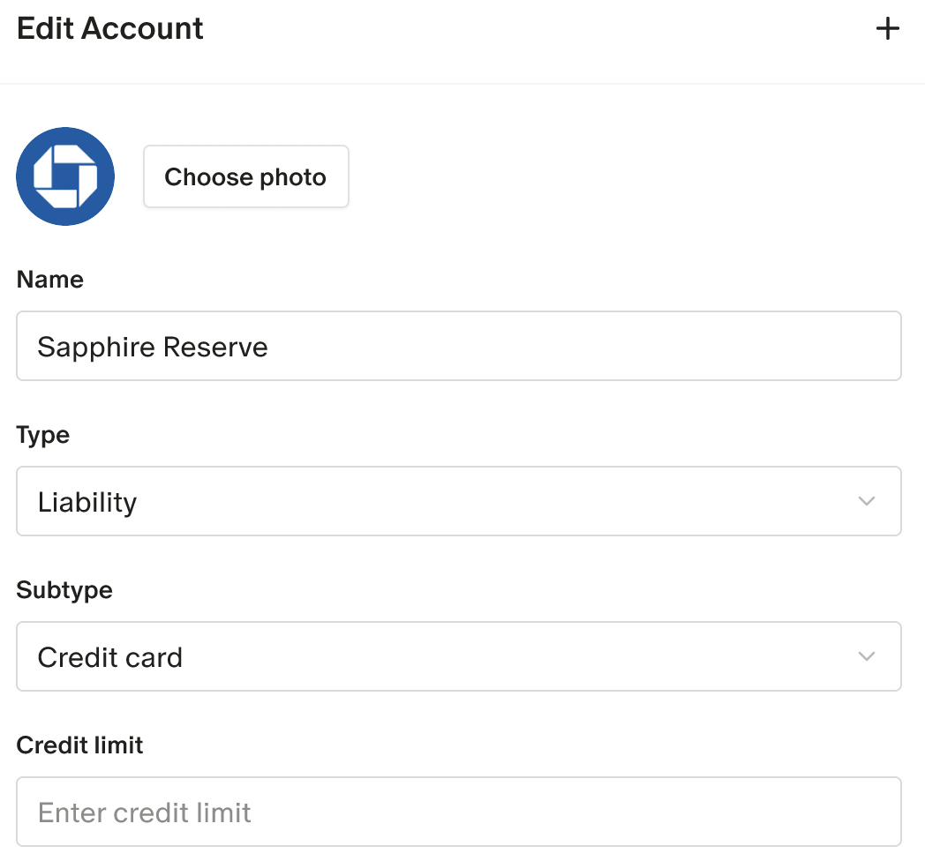Click the Edit Account heading
925x861 pixels.
pyautogui.click(x=110, y=29)
